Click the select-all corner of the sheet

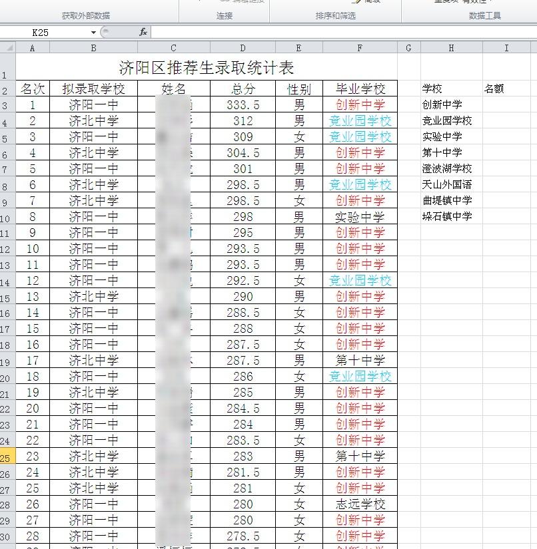(x=8, y=48)
